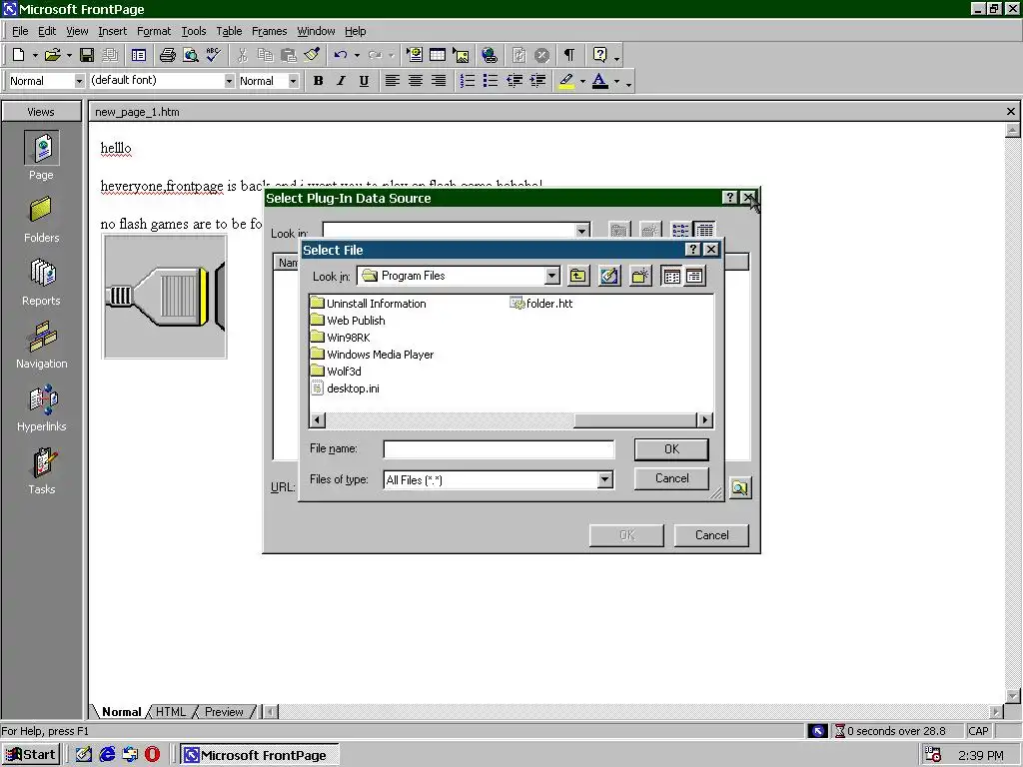Viewport: 1023px width, 767px height.
Task: Open Look in Program Files dropdown
Action: (551, 276)
